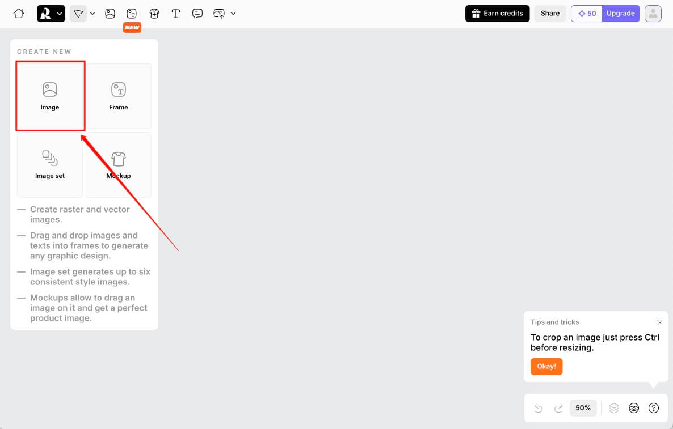Viewport: 673px width, 429px height.
Task: Toggle the eye visibility icon
Action: 634,408
